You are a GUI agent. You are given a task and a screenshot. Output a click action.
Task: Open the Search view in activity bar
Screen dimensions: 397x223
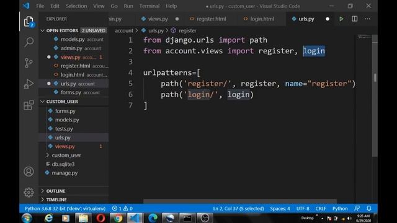[x=29, y=42]
